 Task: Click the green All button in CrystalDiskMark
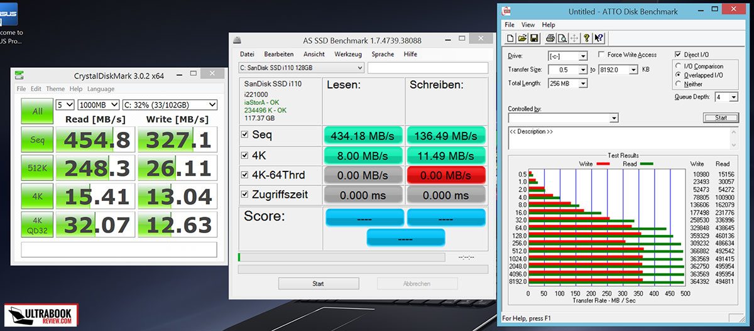point(38,111)
